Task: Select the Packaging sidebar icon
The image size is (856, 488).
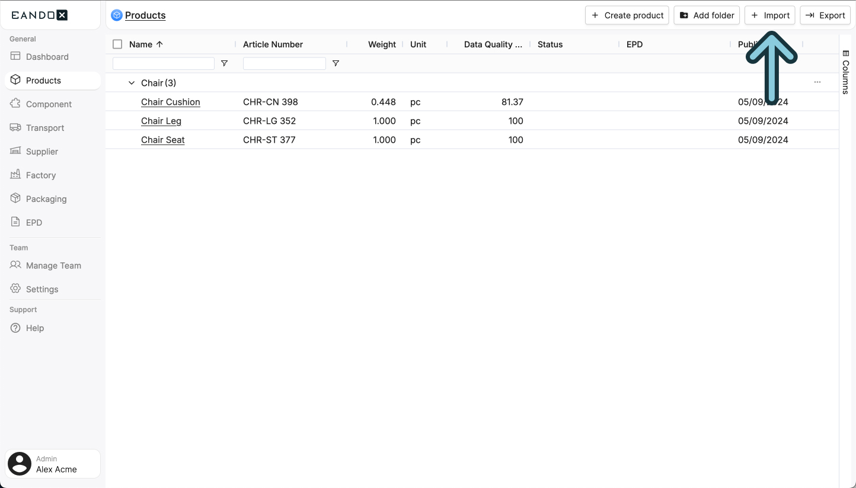Action: pos(15,198)
